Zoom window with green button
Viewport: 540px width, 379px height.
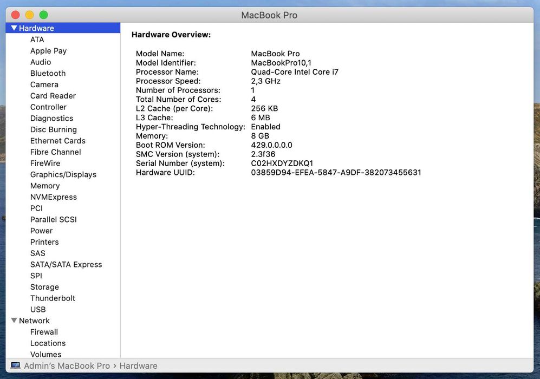[x=43, y=15]
